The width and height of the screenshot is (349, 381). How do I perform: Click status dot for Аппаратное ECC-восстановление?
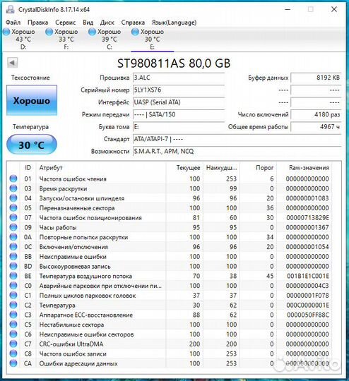[x=13, y=315]
